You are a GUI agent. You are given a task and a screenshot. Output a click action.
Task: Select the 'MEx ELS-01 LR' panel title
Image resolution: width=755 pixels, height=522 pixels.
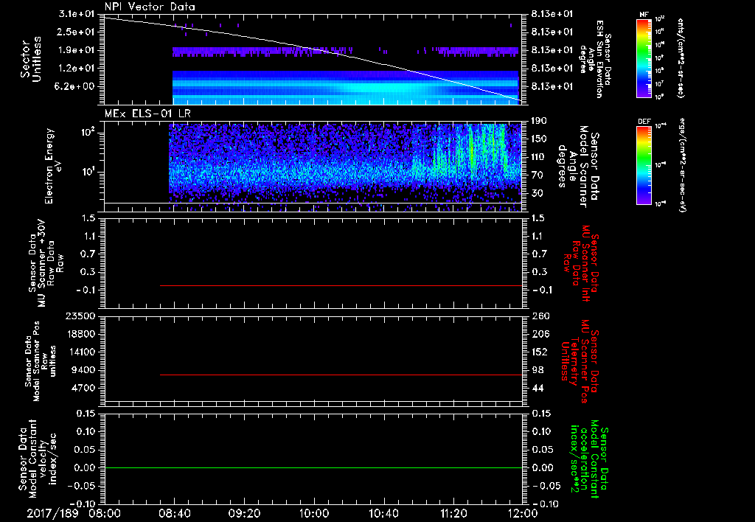(147, 114)
